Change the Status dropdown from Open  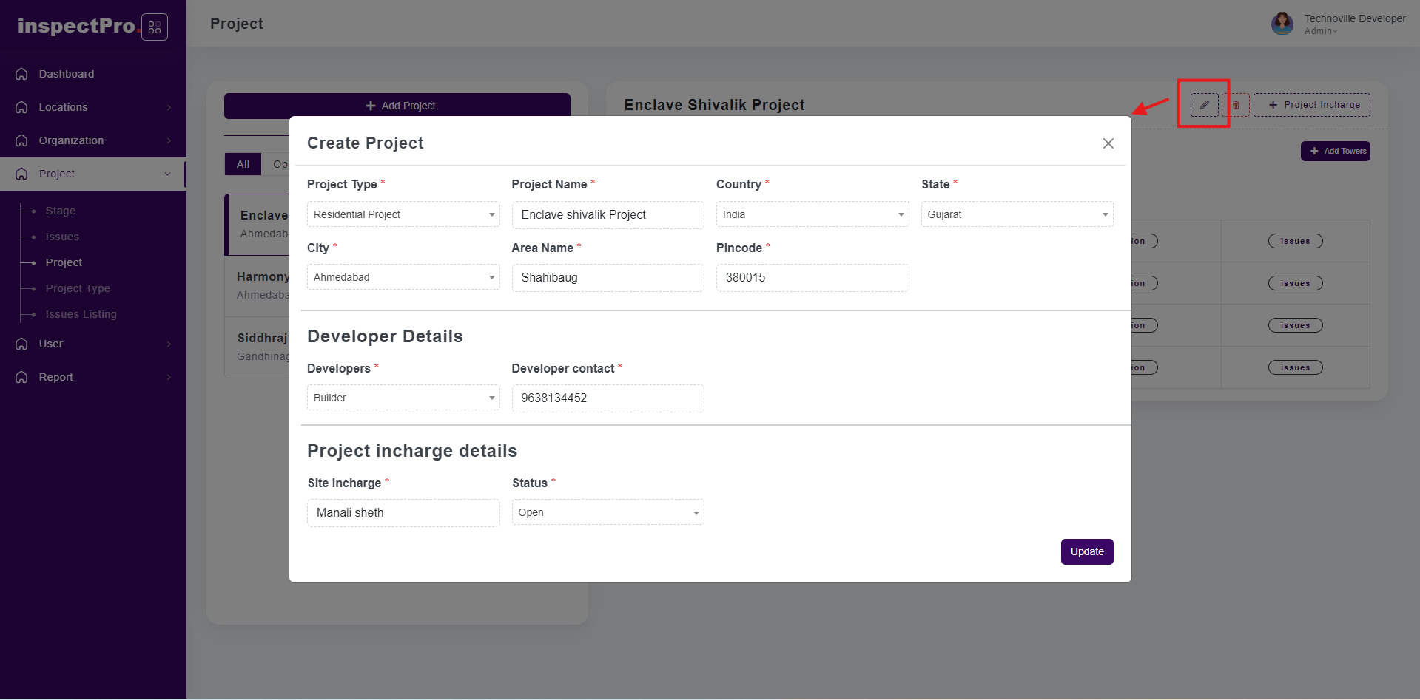608,512
